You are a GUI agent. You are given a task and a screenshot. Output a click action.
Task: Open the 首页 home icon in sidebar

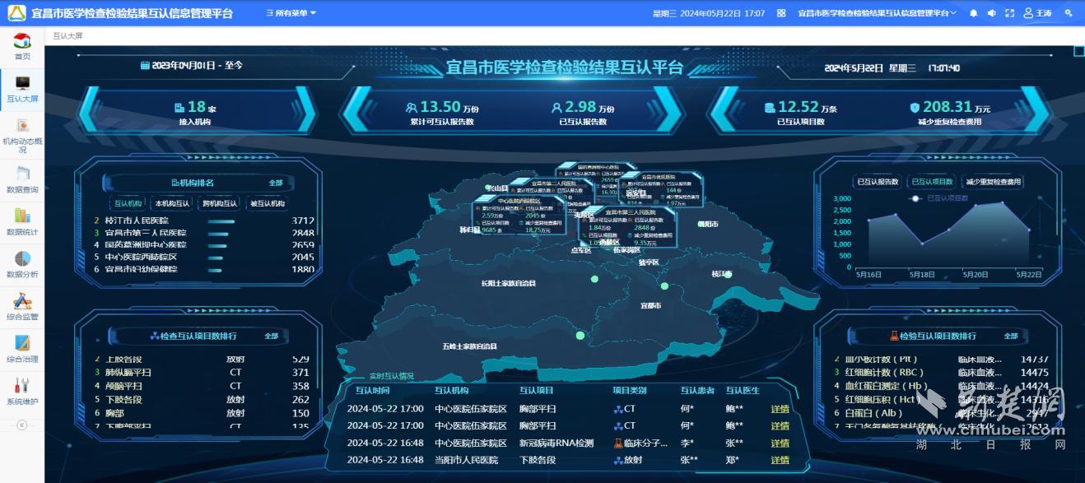pos(22,46)
